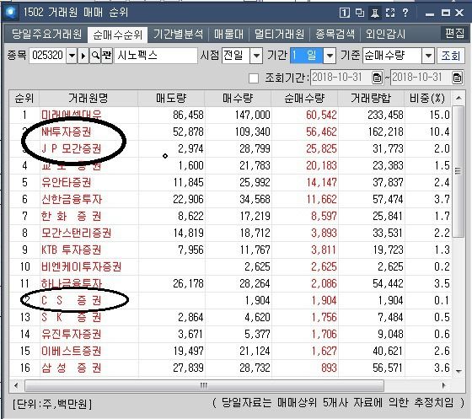Click the fullscreen expand icon in title bar
Image resolution: width=472 pixels, height=419 pixels.
[390, 13]
